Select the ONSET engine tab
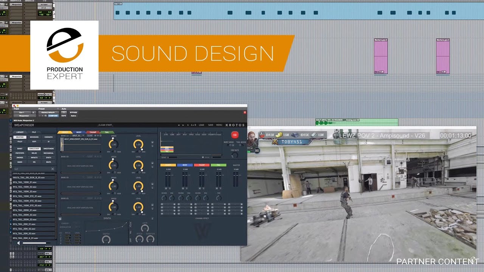 tap(64, 132)
